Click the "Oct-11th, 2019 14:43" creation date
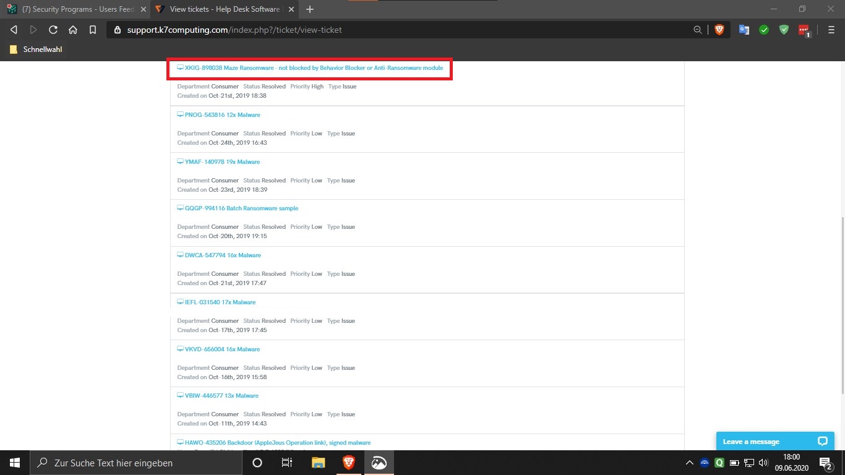 (238, 424)
